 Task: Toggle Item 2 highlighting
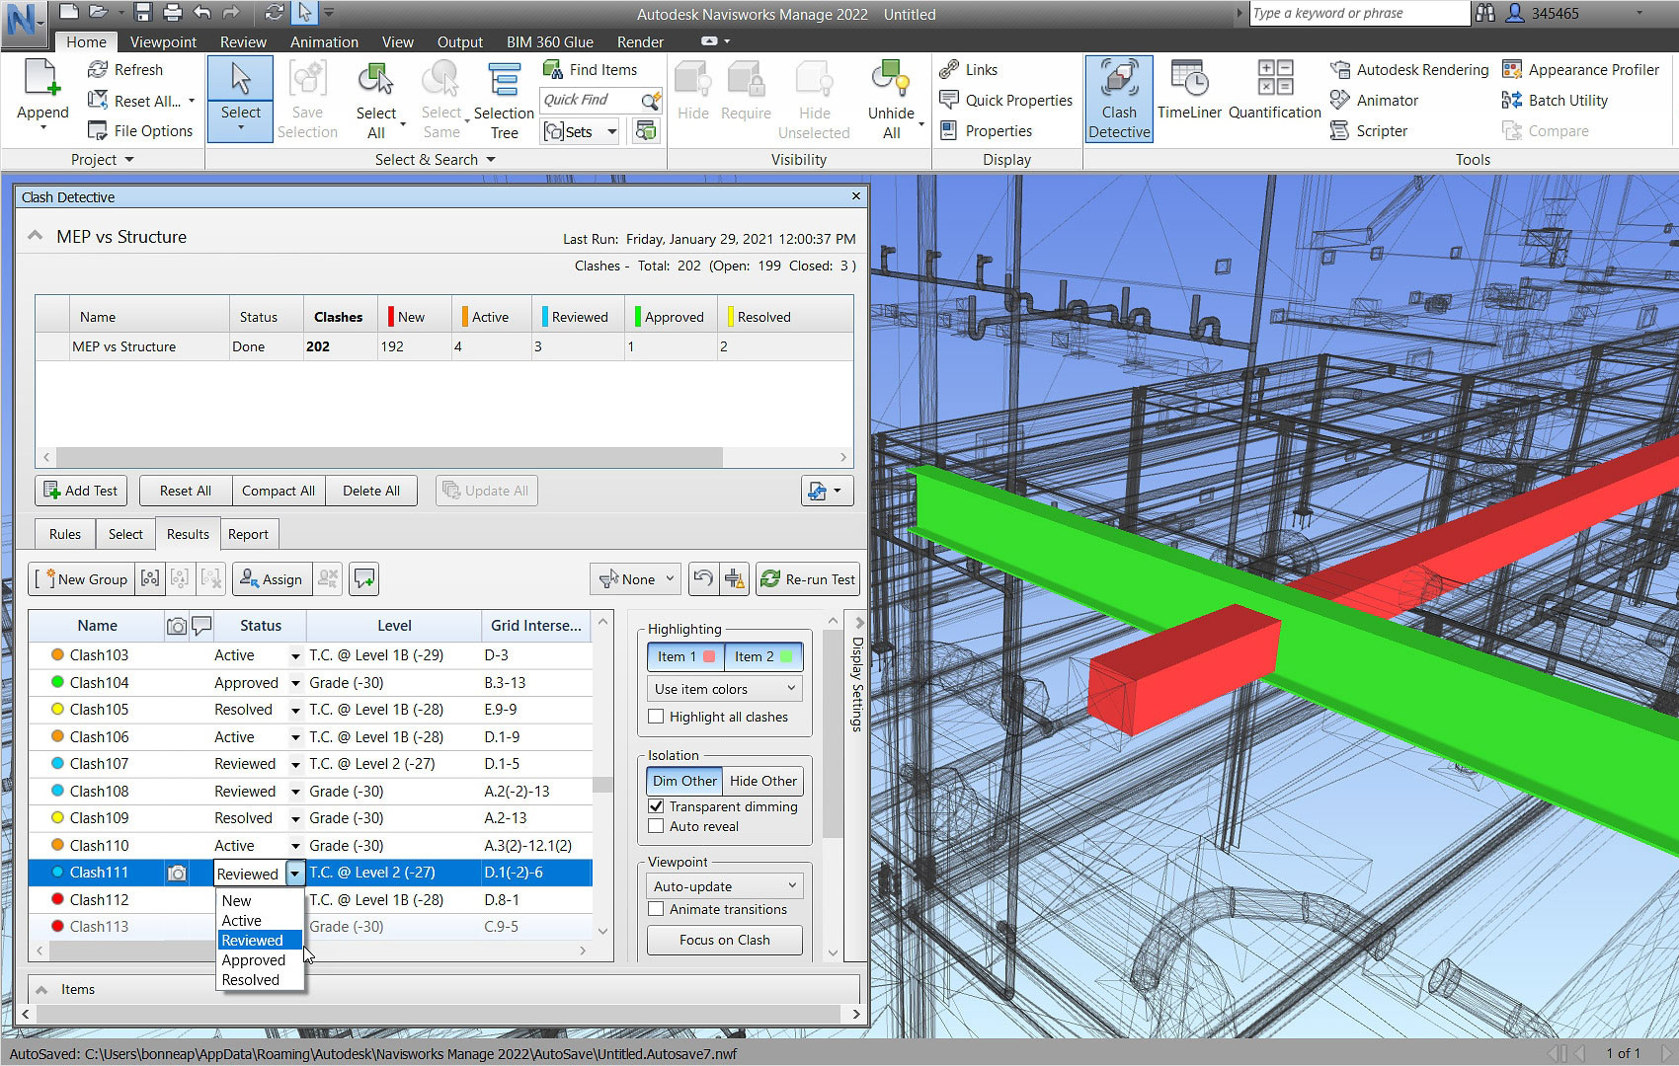tap(763, 656)
